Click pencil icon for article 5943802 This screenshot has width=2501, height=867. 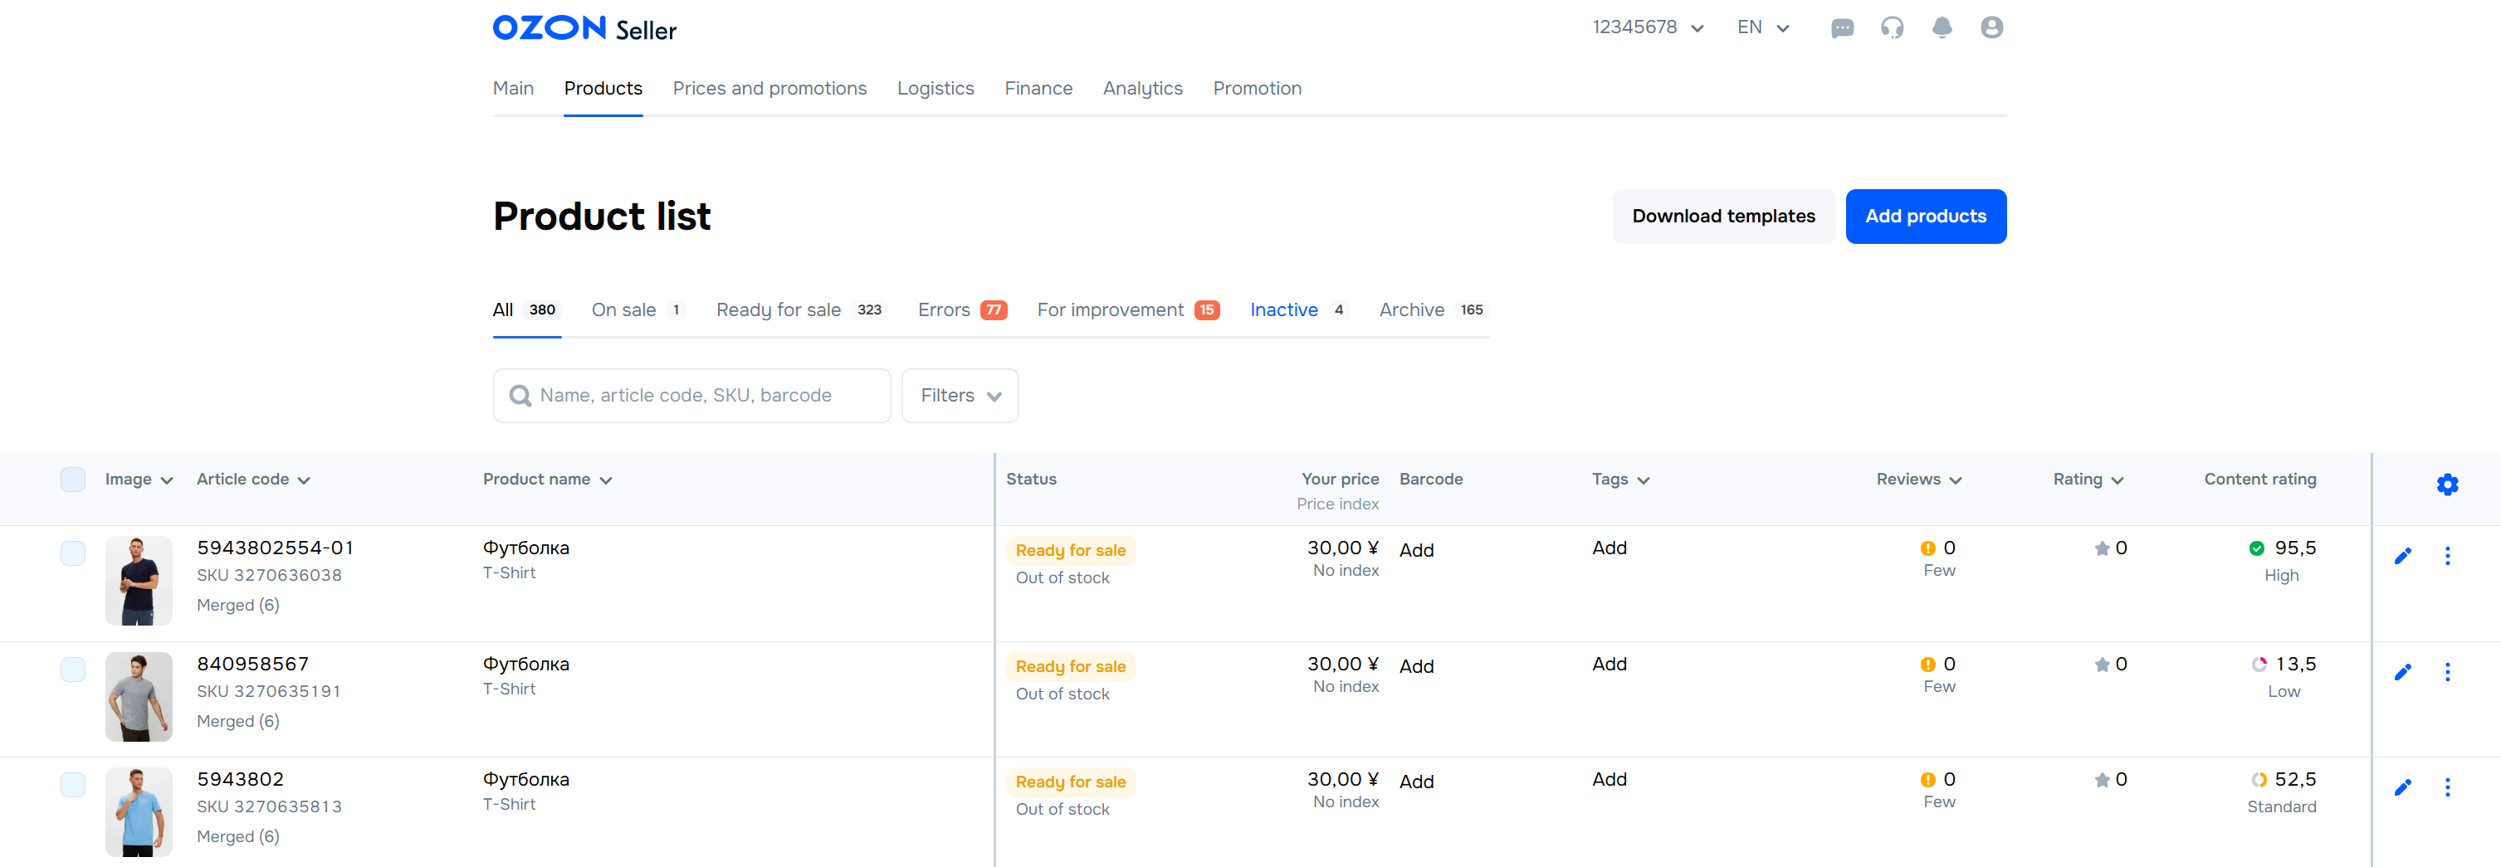[x=2402, y=787]
